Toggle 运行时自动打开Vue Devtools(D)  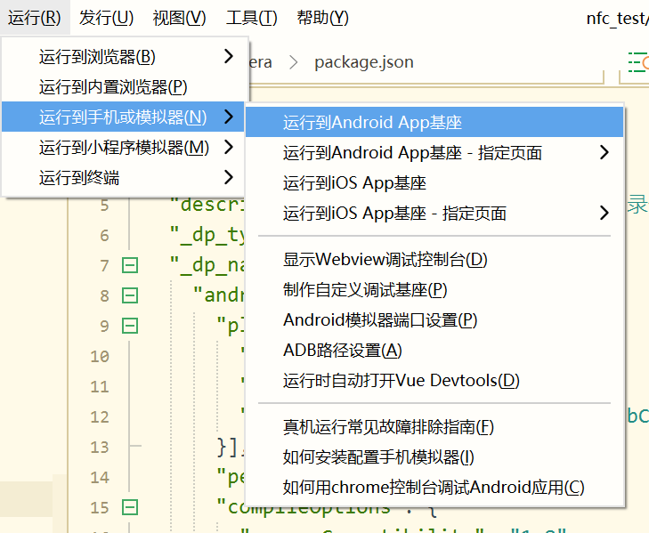coord(401,381)
